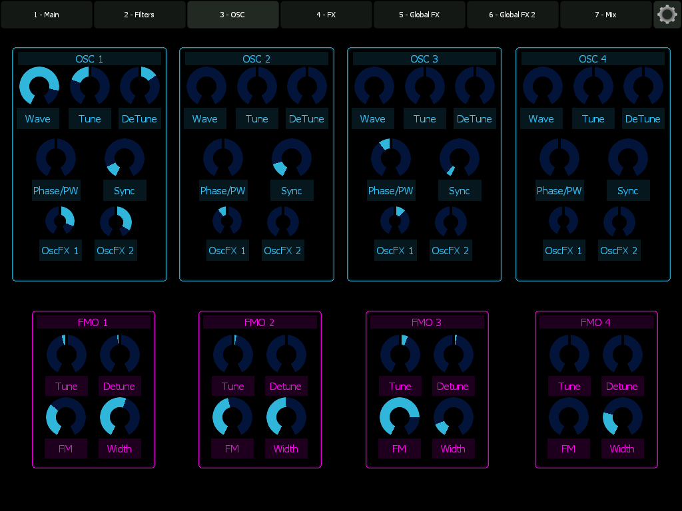Click the FMO 3 Detune knob
This screenshot has width=682, height=511.
453,354
